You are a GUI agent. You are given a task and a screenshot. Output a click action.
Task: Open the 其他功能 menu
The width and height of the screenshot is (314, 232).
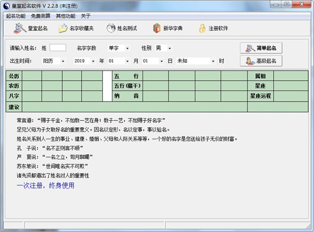pos(66,16)
